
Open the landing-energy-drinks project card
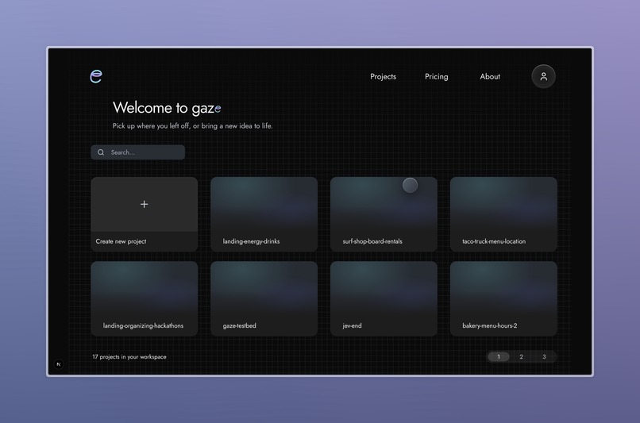pyautogui.click(x=264, y=214)
